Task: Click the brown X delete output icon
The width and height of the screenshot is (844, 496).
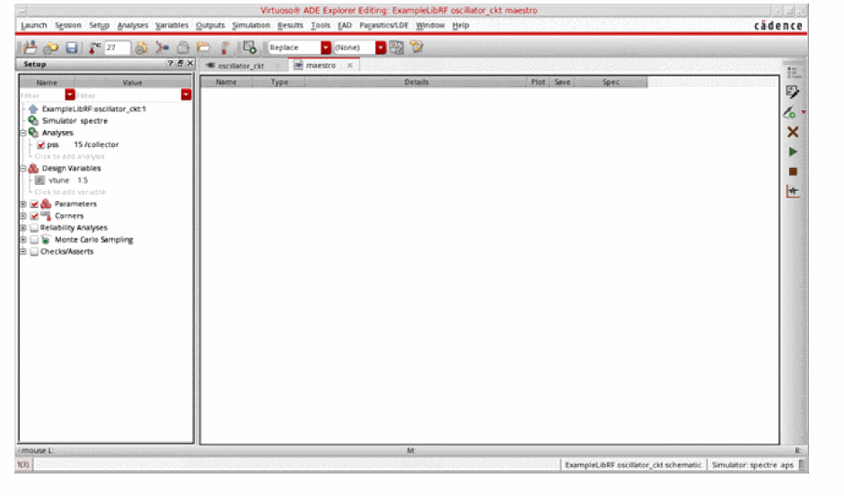Action: [792, 132]
